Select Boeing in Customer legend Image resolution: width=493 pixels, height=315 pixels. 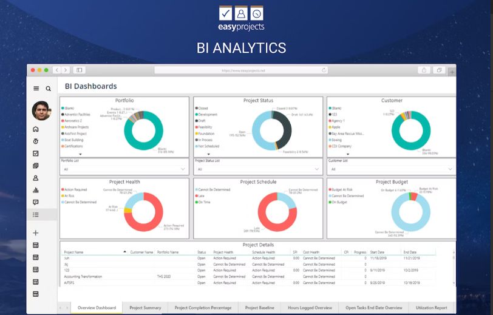(336, 140)
